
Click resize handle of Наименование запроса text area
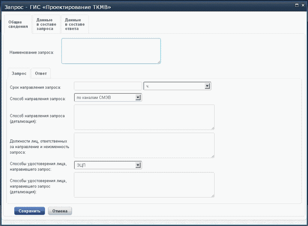point(159,62)
